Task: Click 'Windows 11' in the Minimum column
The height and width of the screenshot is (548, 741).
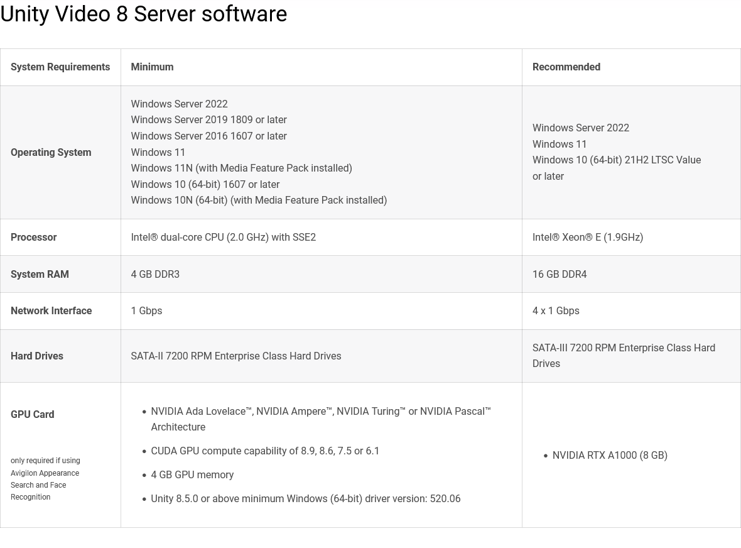Action: [158, 152]
